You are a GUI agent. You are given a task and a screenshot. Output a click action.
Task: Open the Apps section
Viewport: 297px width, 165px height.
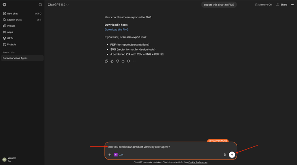tap(22, 32)
